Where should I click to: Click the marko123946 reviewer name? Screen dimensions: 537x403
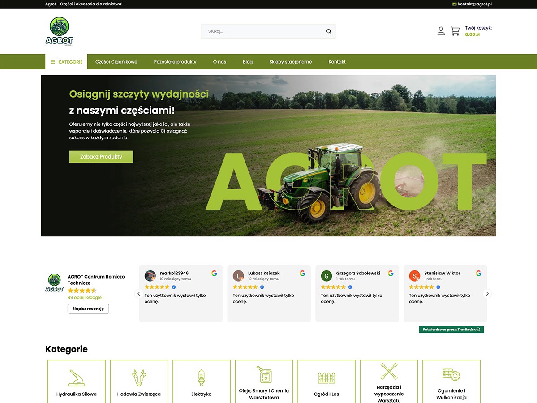[x=174, y=273]
